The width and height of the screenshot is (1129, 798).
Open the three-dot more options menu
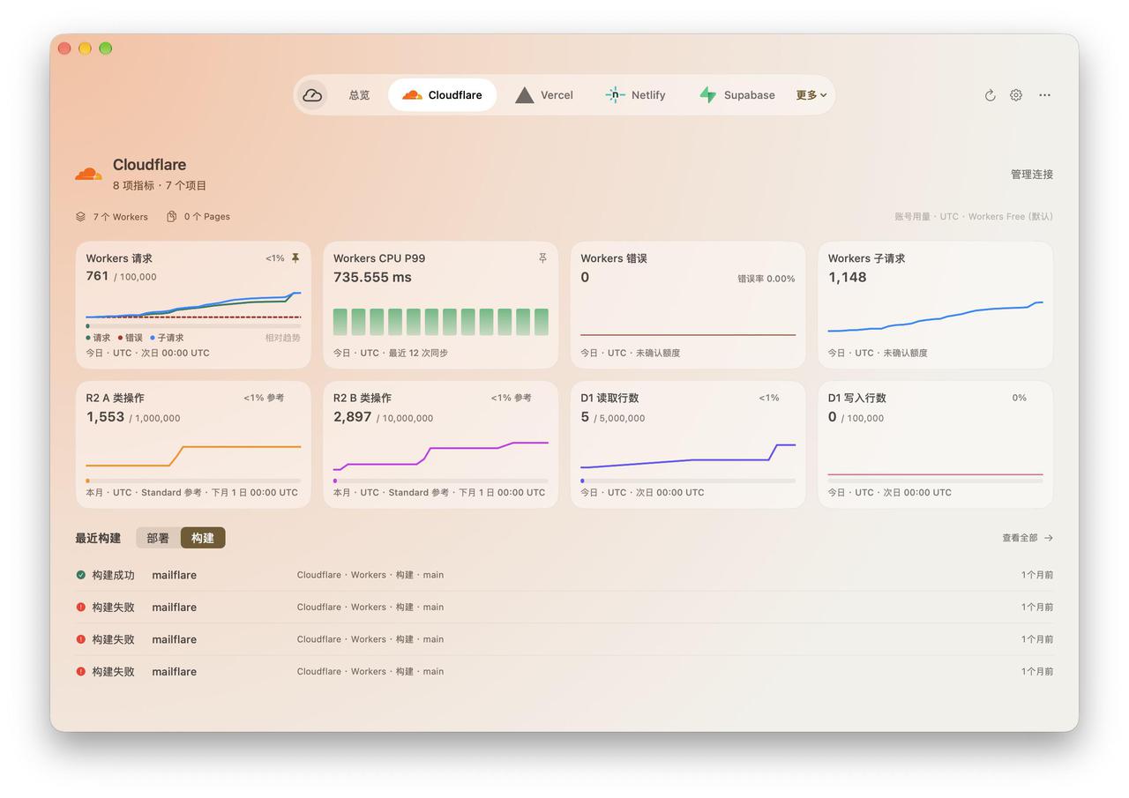pyautogui.click(x=1044, y=95)
